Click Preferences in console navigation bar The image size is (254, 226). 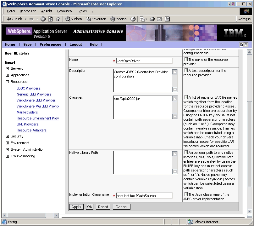(50, 44)
